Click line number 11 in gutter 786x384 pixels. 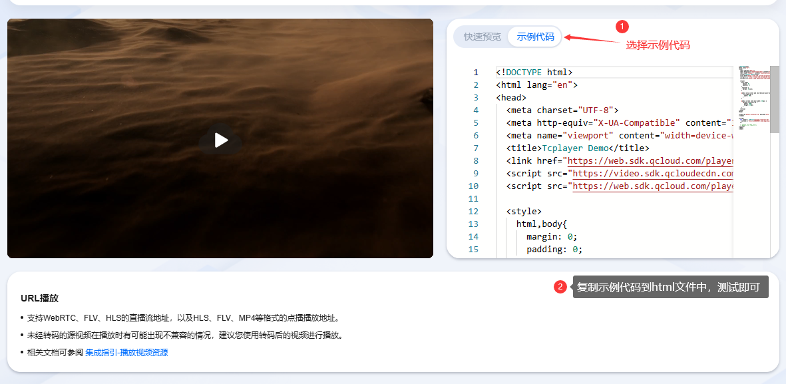473,198
